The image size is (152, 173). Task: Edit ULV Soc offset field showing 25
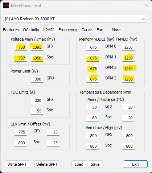(x=53, y=143)
